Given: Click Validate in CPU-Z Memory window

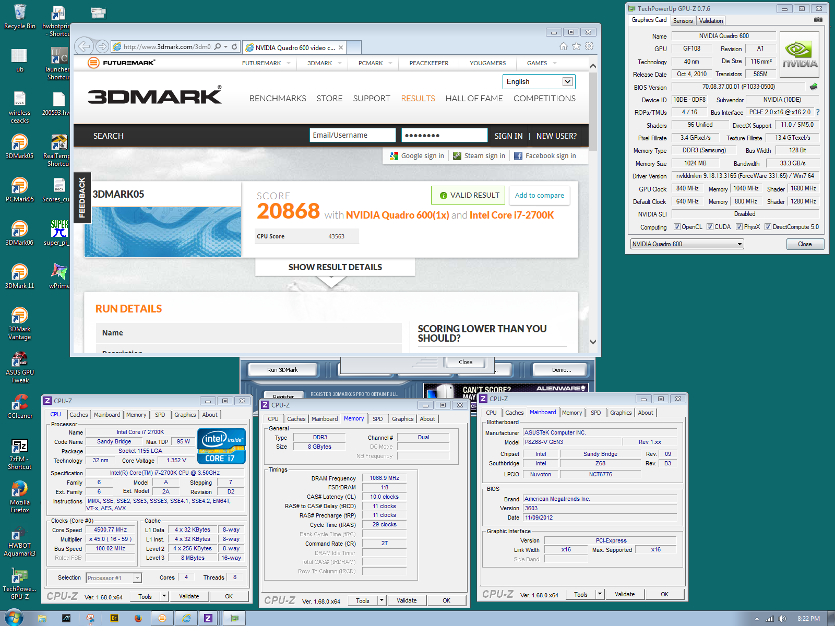Looking at the screenshot, I should click(x=407, y=600).
